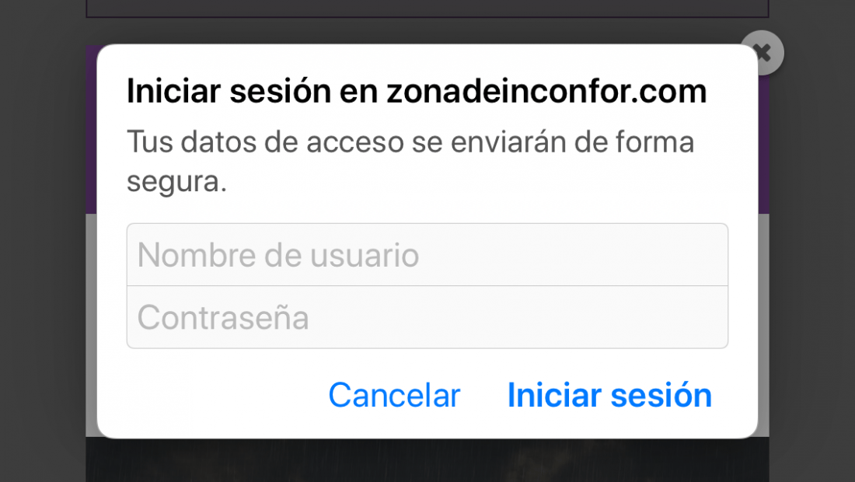Focus the Contraseña password field
This screenshot has height=482, width=855.
click(x=427, y=317)
